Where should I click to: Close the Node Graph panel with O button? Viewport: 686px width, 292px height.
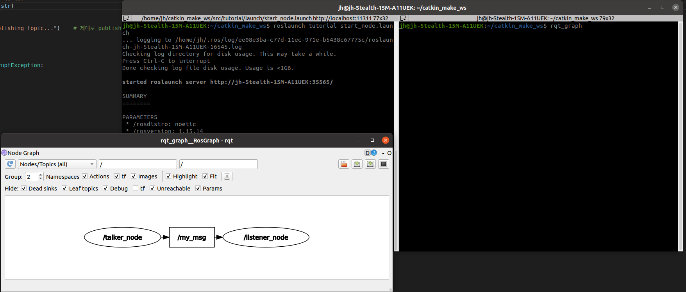coord(389,153)
